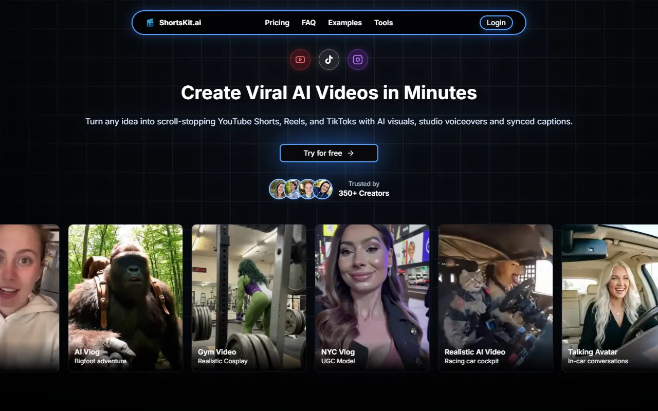Image resolution: width=658 pixels, height=411 pixels.
Task: Open the AI Vlog Bigfoot adventure video
Action: click(x=125, y=298)
